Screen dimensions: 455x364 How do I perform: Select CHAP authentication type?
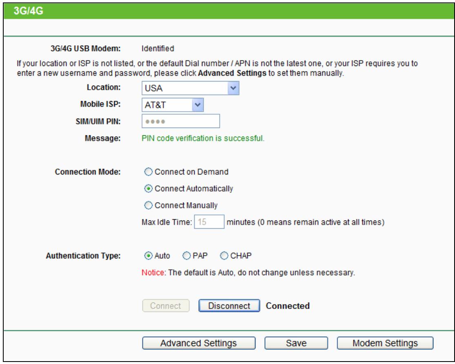(224, 256)
